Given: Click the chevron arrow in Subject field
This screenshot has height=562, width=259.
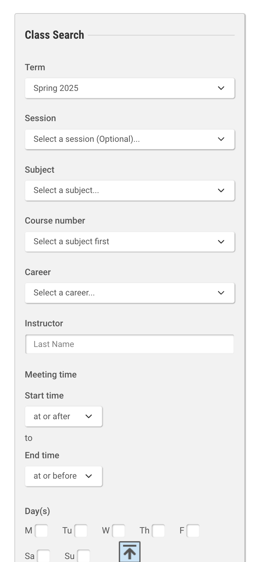Looking at the screenshot, I should 221,190.
